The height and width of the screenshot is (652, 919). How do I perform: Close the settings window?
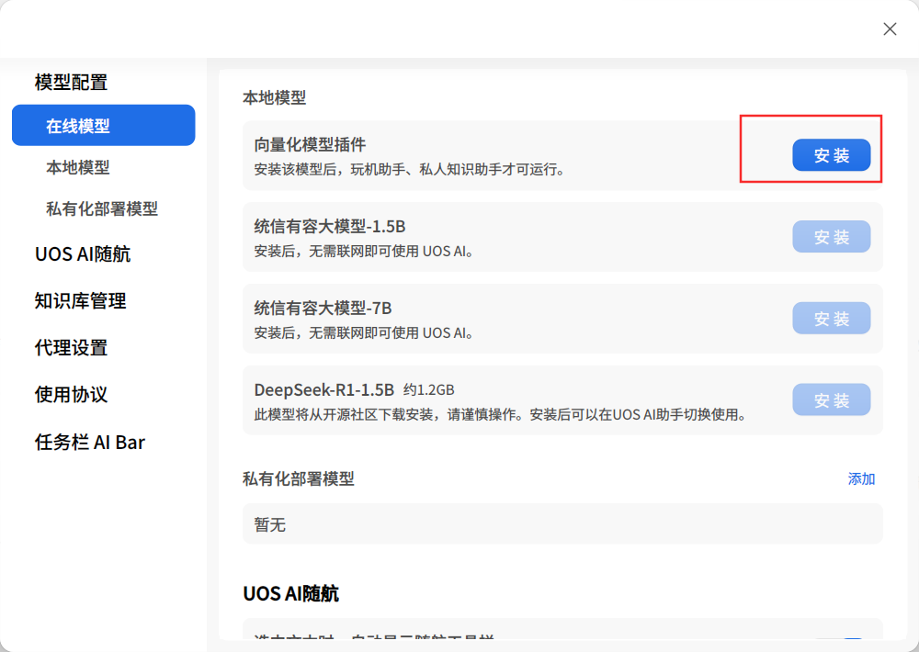pos(890,28)
